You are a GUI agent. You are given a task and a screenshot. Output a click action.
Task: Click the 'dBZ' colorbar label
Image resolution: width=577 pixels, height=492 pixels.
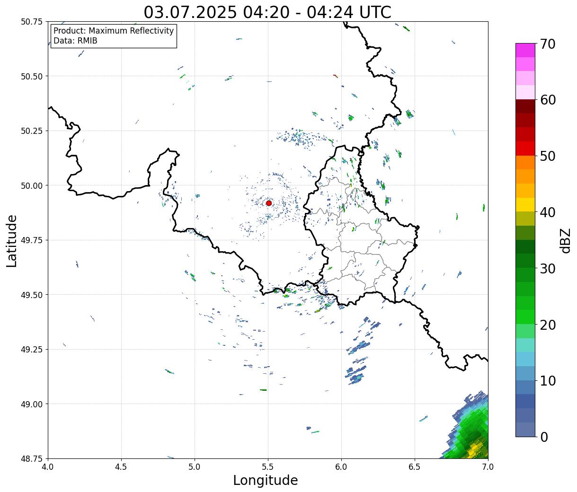click(x=566, y=240)
